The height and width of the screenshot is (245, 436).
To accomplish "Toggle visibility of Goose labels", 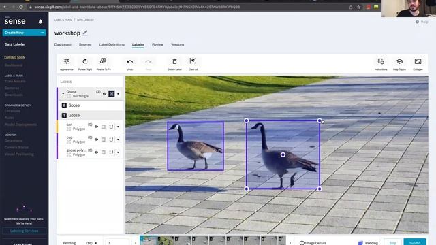I will (104, 94).
